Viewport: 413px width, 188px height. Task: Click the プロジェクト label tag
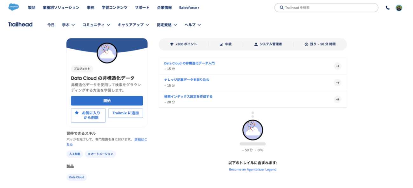pyautogui.click(x=82, y=69)
